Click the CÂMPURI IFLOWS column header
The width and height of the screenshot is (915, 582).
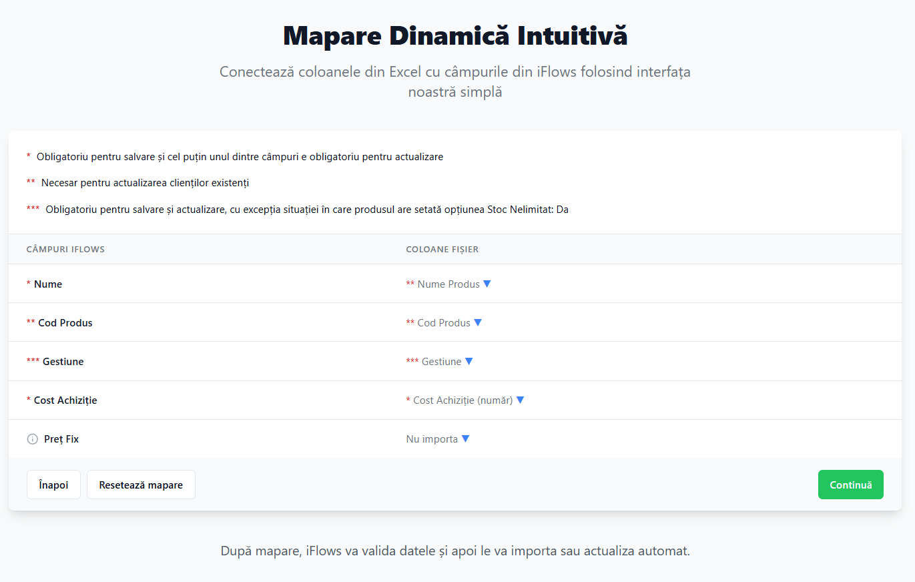coord(65,250)
